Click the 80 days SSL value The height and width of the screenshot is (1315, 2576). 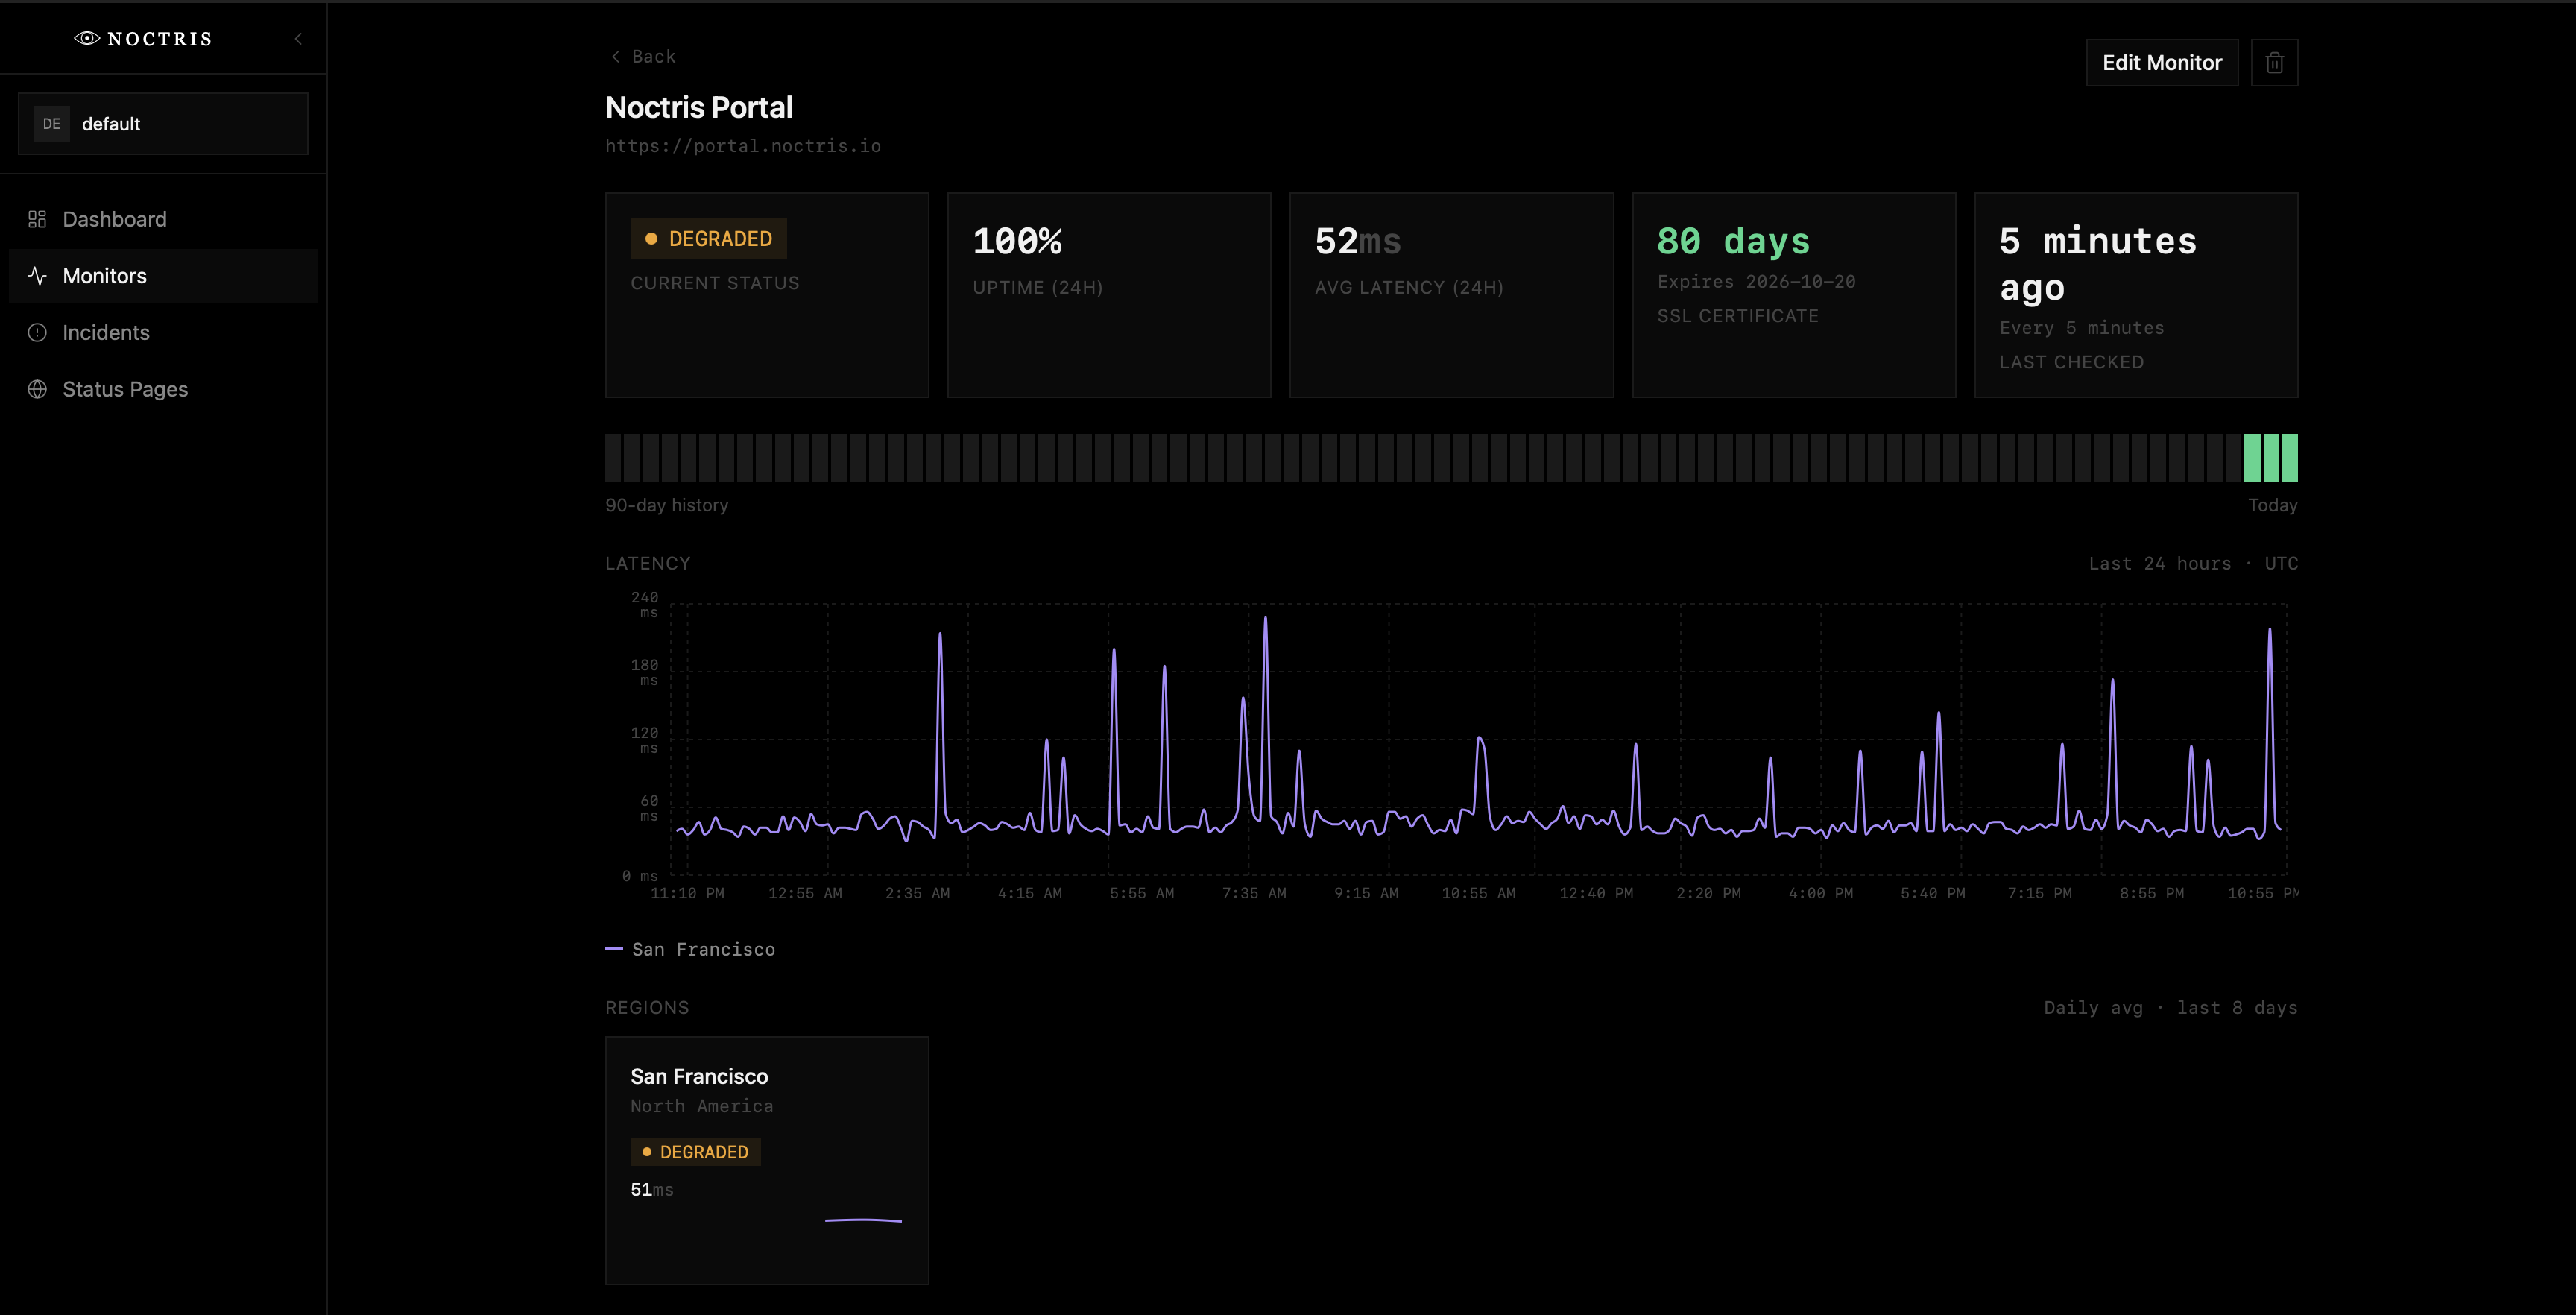point(1733,241)
